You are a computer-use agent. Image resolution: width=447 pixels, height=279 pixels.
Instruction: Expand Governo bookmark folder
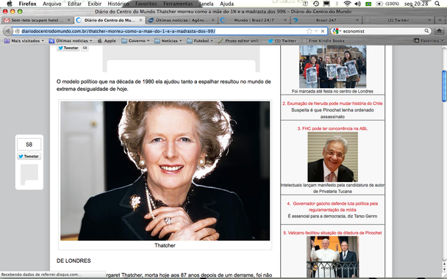click(x=135, y=40)
